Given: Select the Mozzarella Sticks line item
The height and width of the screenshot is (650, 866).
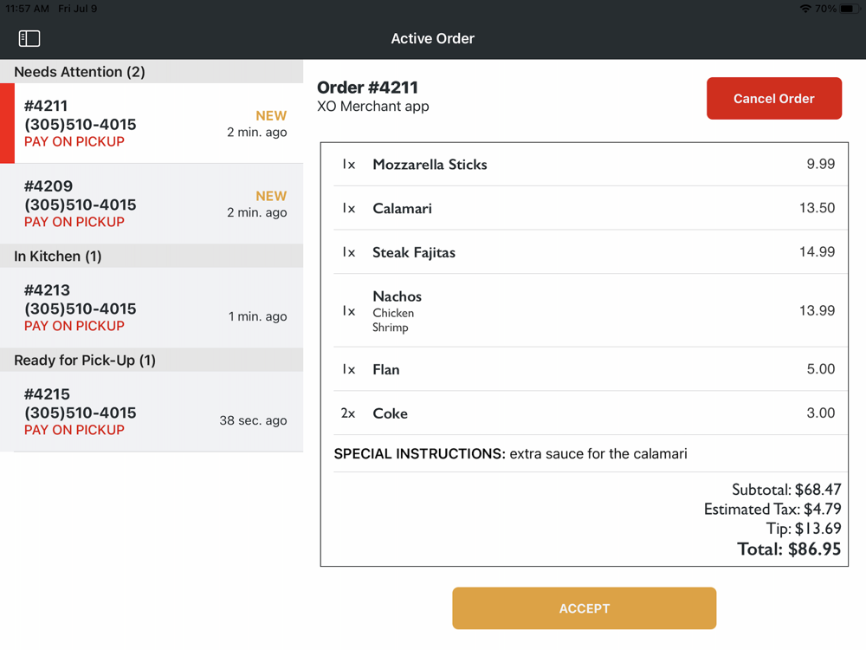Looking at the screenshot, I should click(591, 164).
